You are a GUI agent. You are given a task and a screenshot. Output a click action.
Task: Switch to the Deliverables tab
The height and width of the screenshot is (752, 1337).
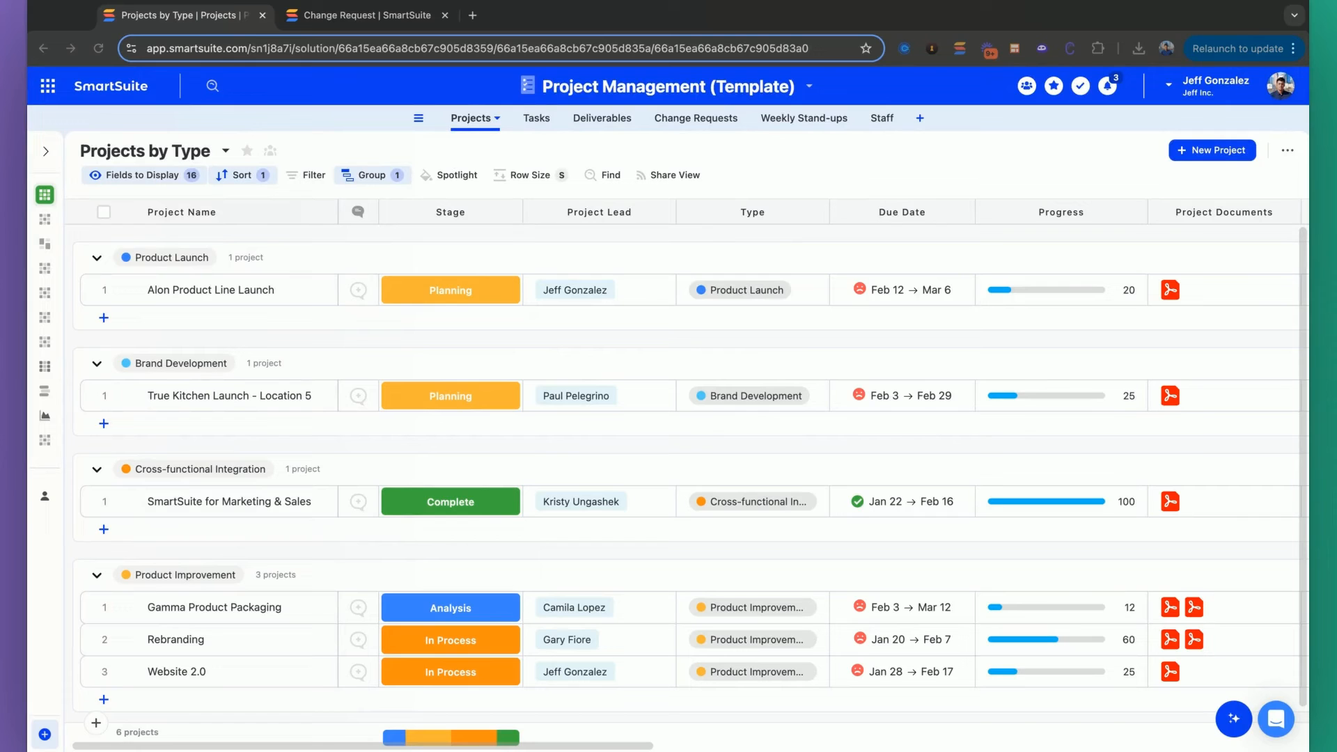(602, 118)
